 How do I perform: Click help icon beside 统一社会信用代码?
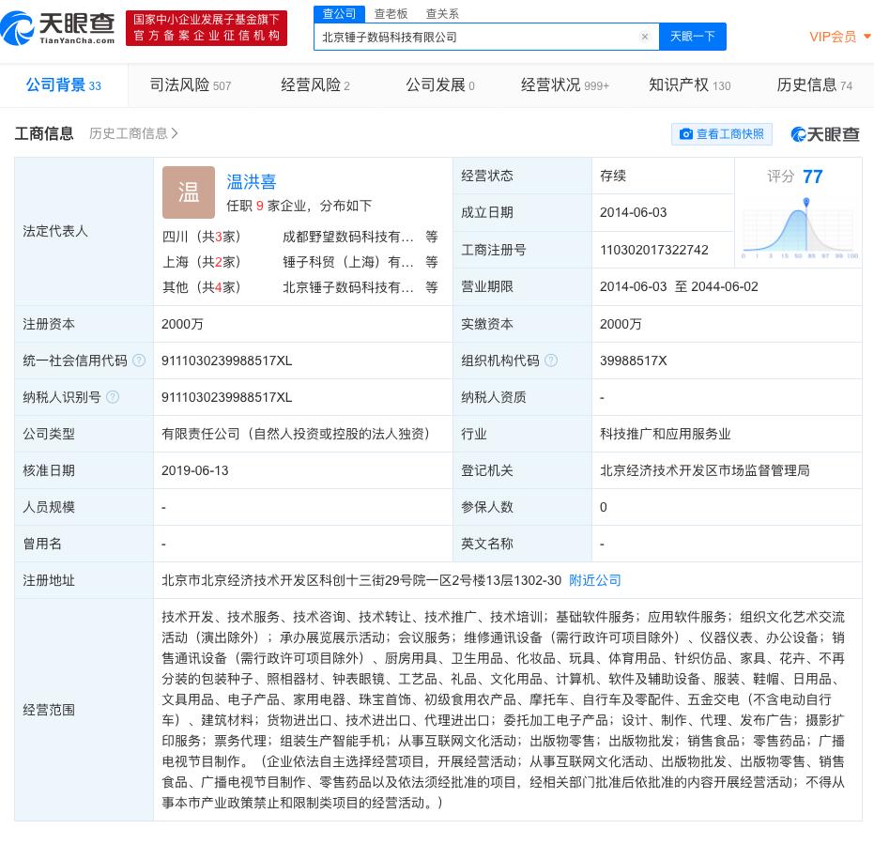tap(139, 361)
